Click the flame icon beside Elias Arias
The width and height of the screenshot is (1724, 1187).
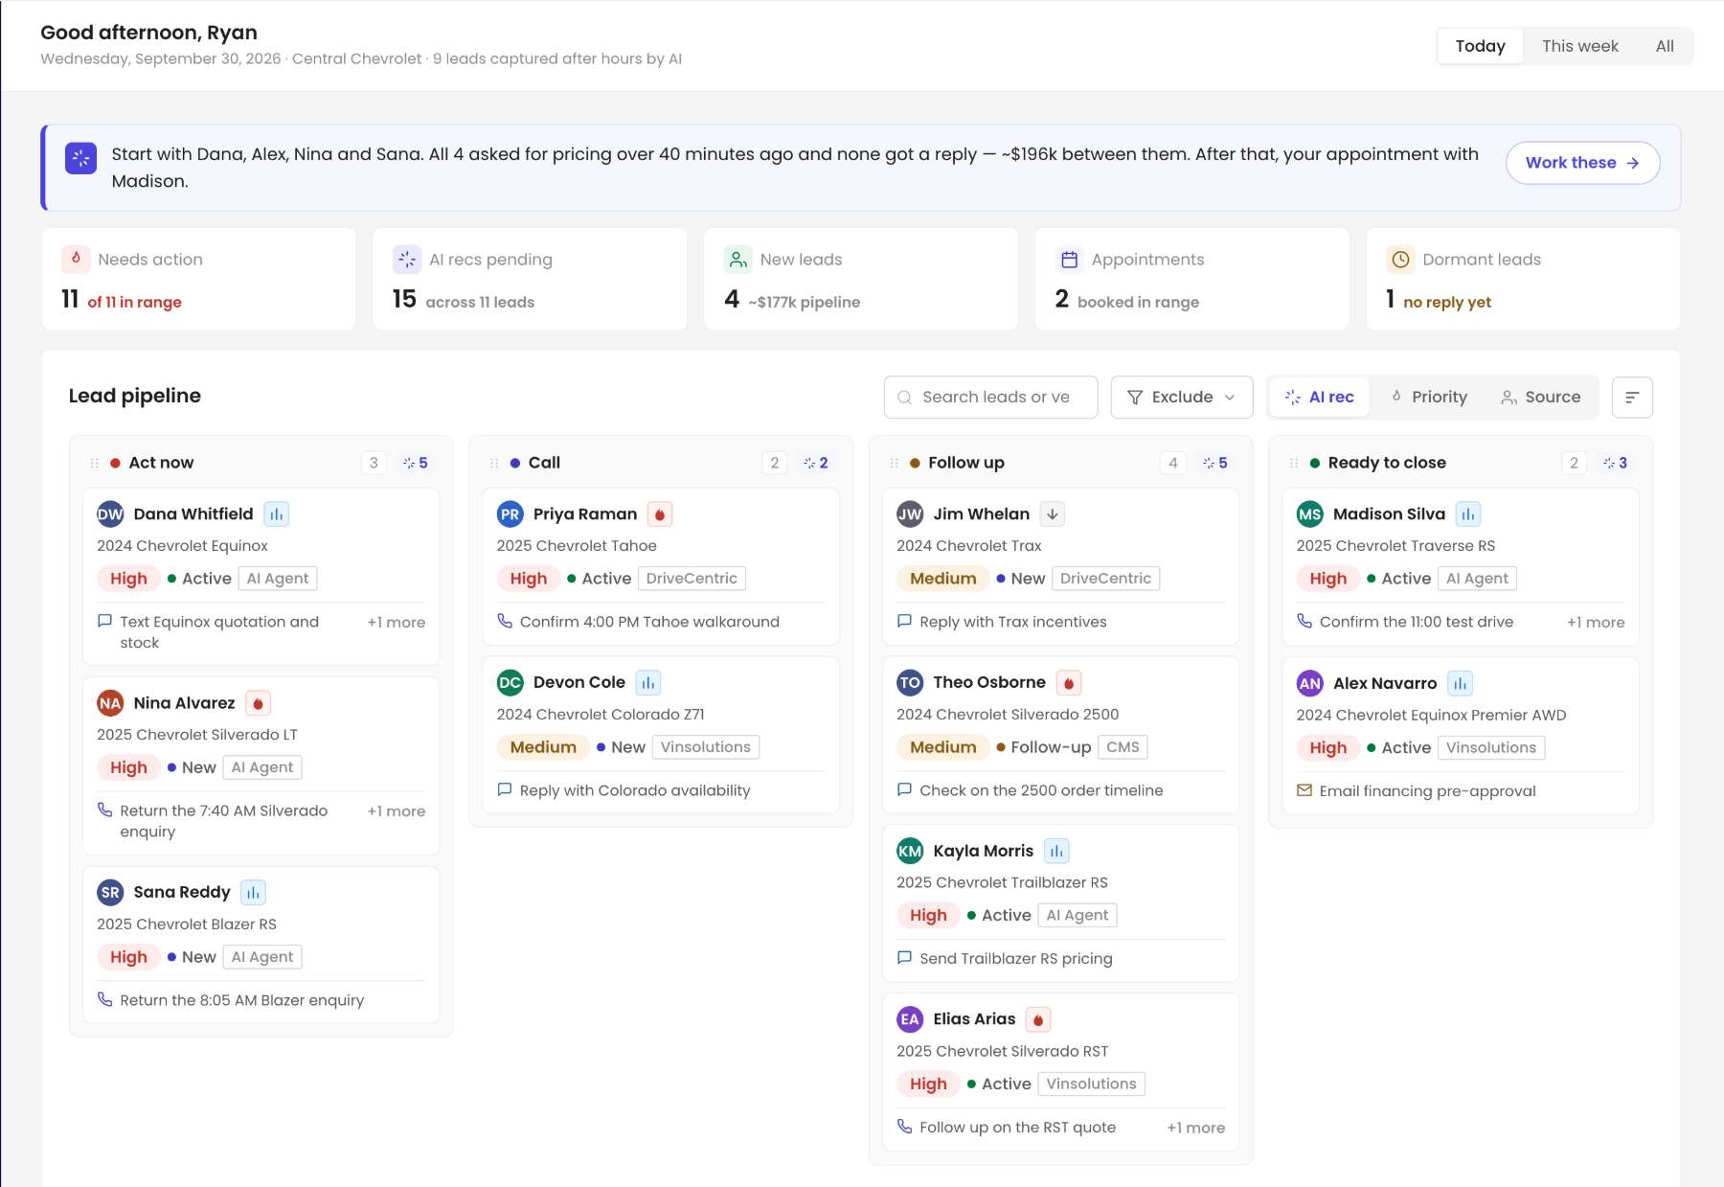coord(1038,1019)
